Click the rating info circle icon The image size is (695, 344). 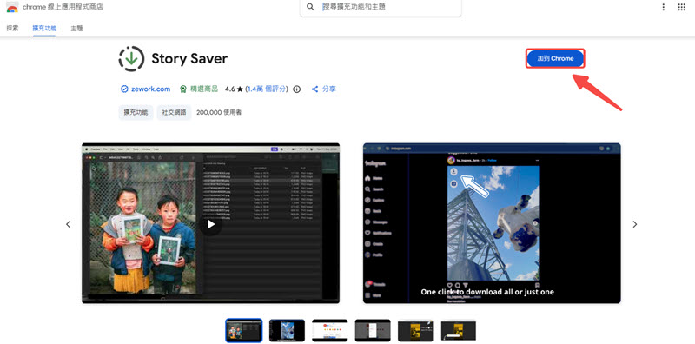click(x=296, y=89)
